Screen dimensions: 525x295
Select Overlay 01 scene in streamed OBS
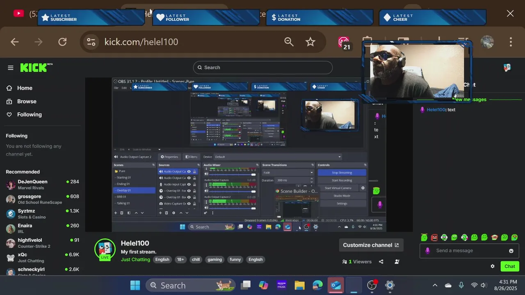coord(134,191)
